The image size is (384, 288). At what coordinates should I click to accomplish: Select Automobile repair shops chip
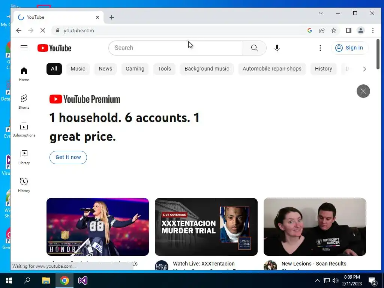pyautogui.click(x=272, y=69)
